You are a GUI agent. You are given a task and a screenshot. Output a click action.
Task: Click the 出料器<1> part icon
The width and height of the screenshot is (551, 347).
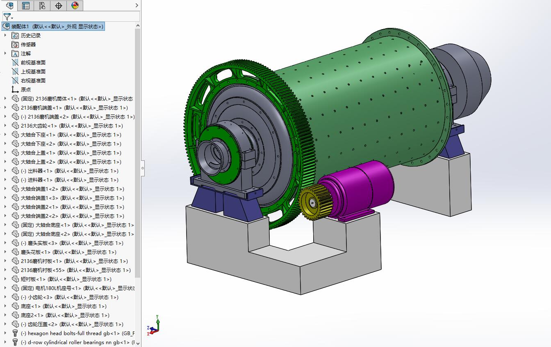(x=15, y=171)
